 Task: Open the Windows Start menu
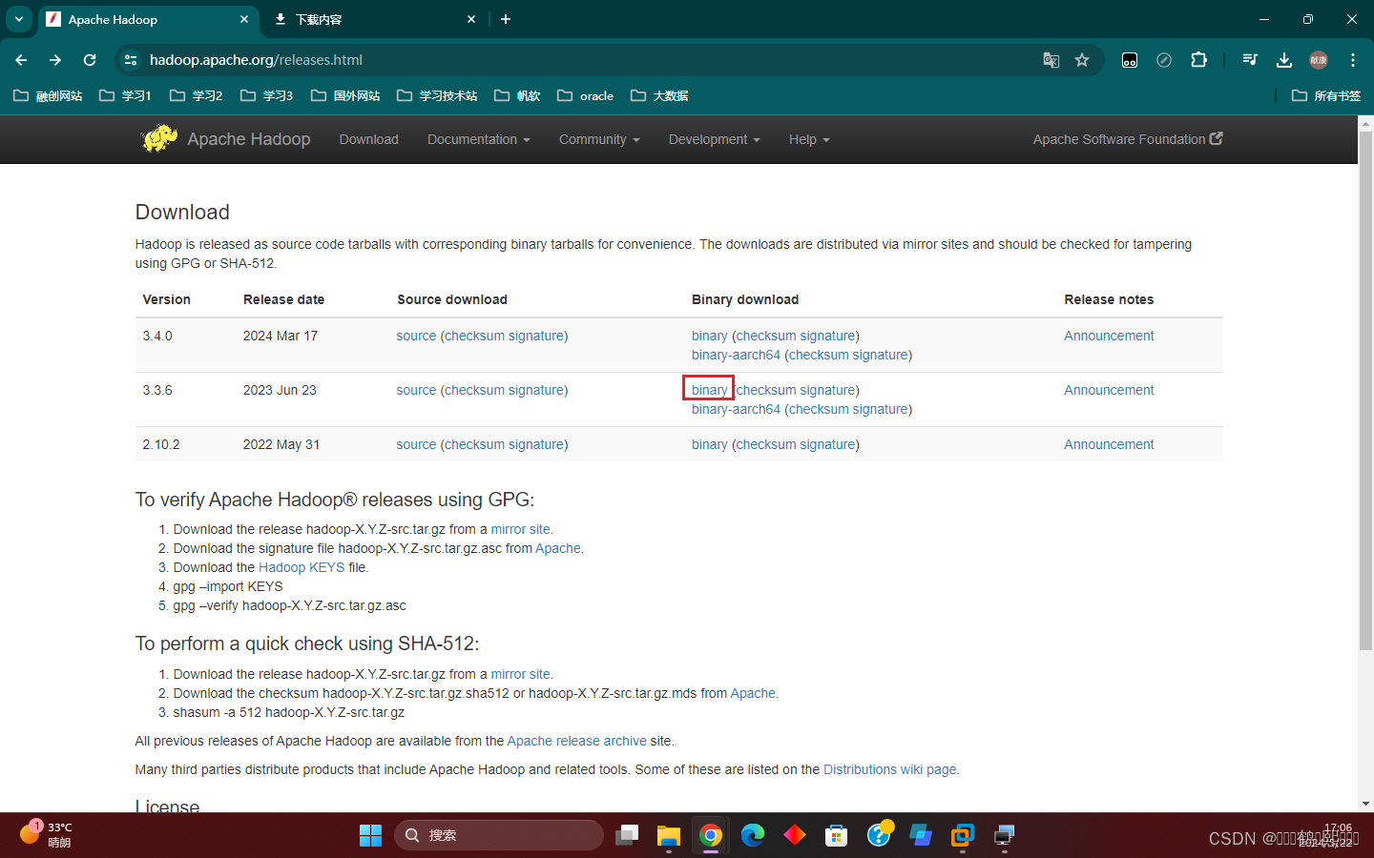tap(370, 835)
